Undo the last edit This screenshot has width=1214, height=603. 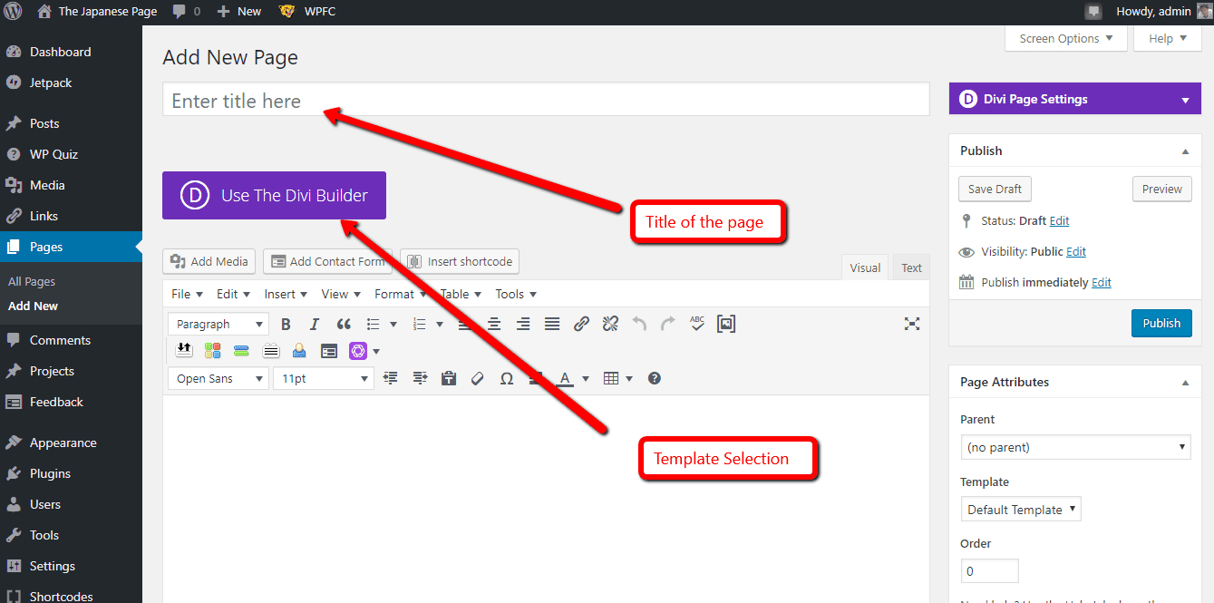click(x=639, y=324)
